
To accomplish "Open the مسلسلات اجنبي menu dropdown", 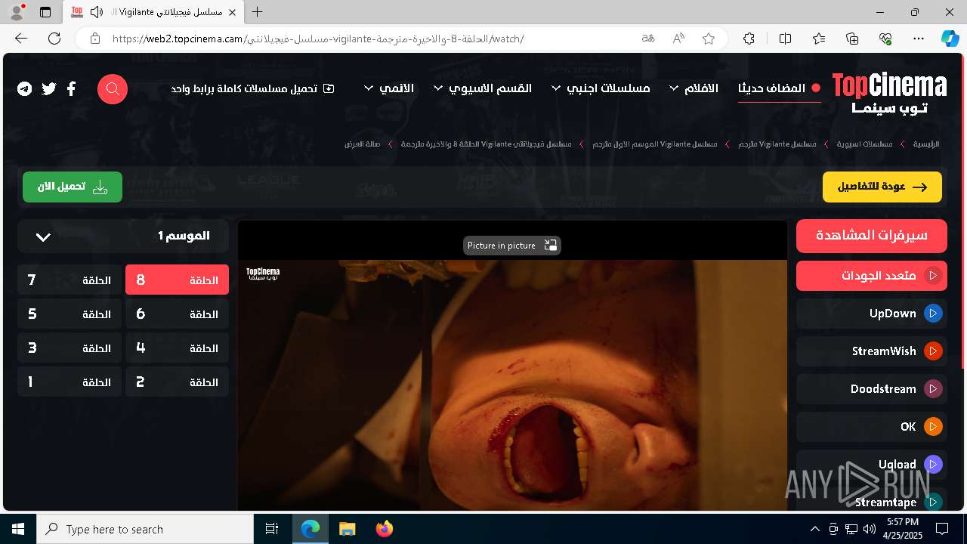I will [601, 88].
